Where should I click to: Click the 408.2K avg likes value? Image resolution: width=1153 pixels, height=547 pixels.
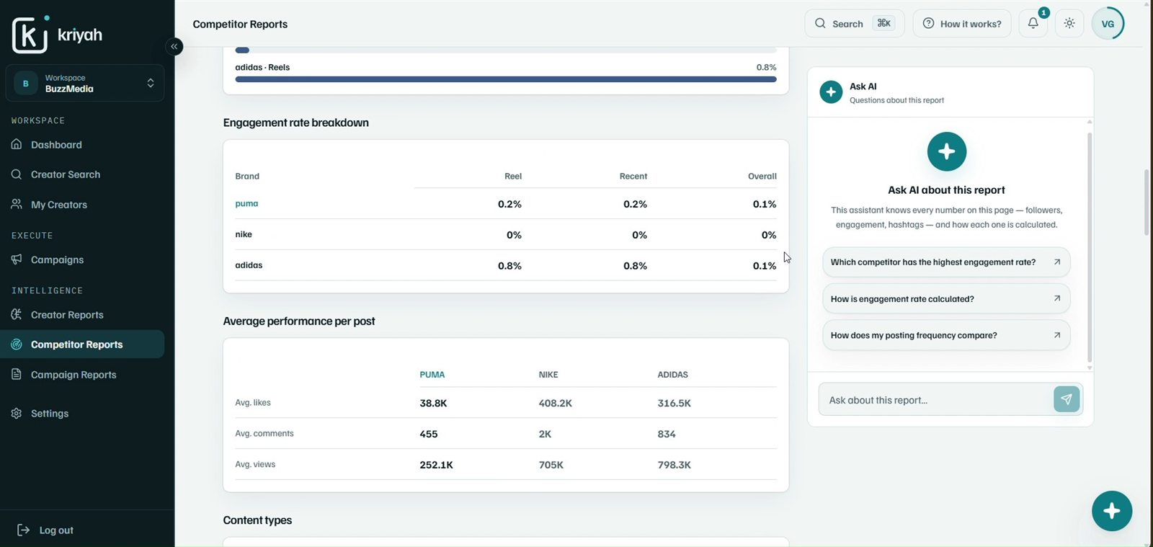(x=555, y=404)
